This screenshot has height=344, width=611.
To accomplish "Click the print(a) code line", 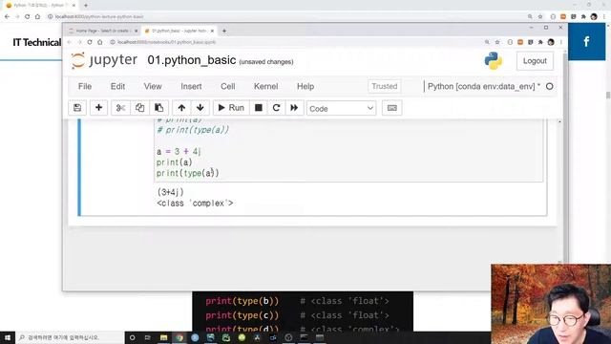I will click(x=174, y=162).
